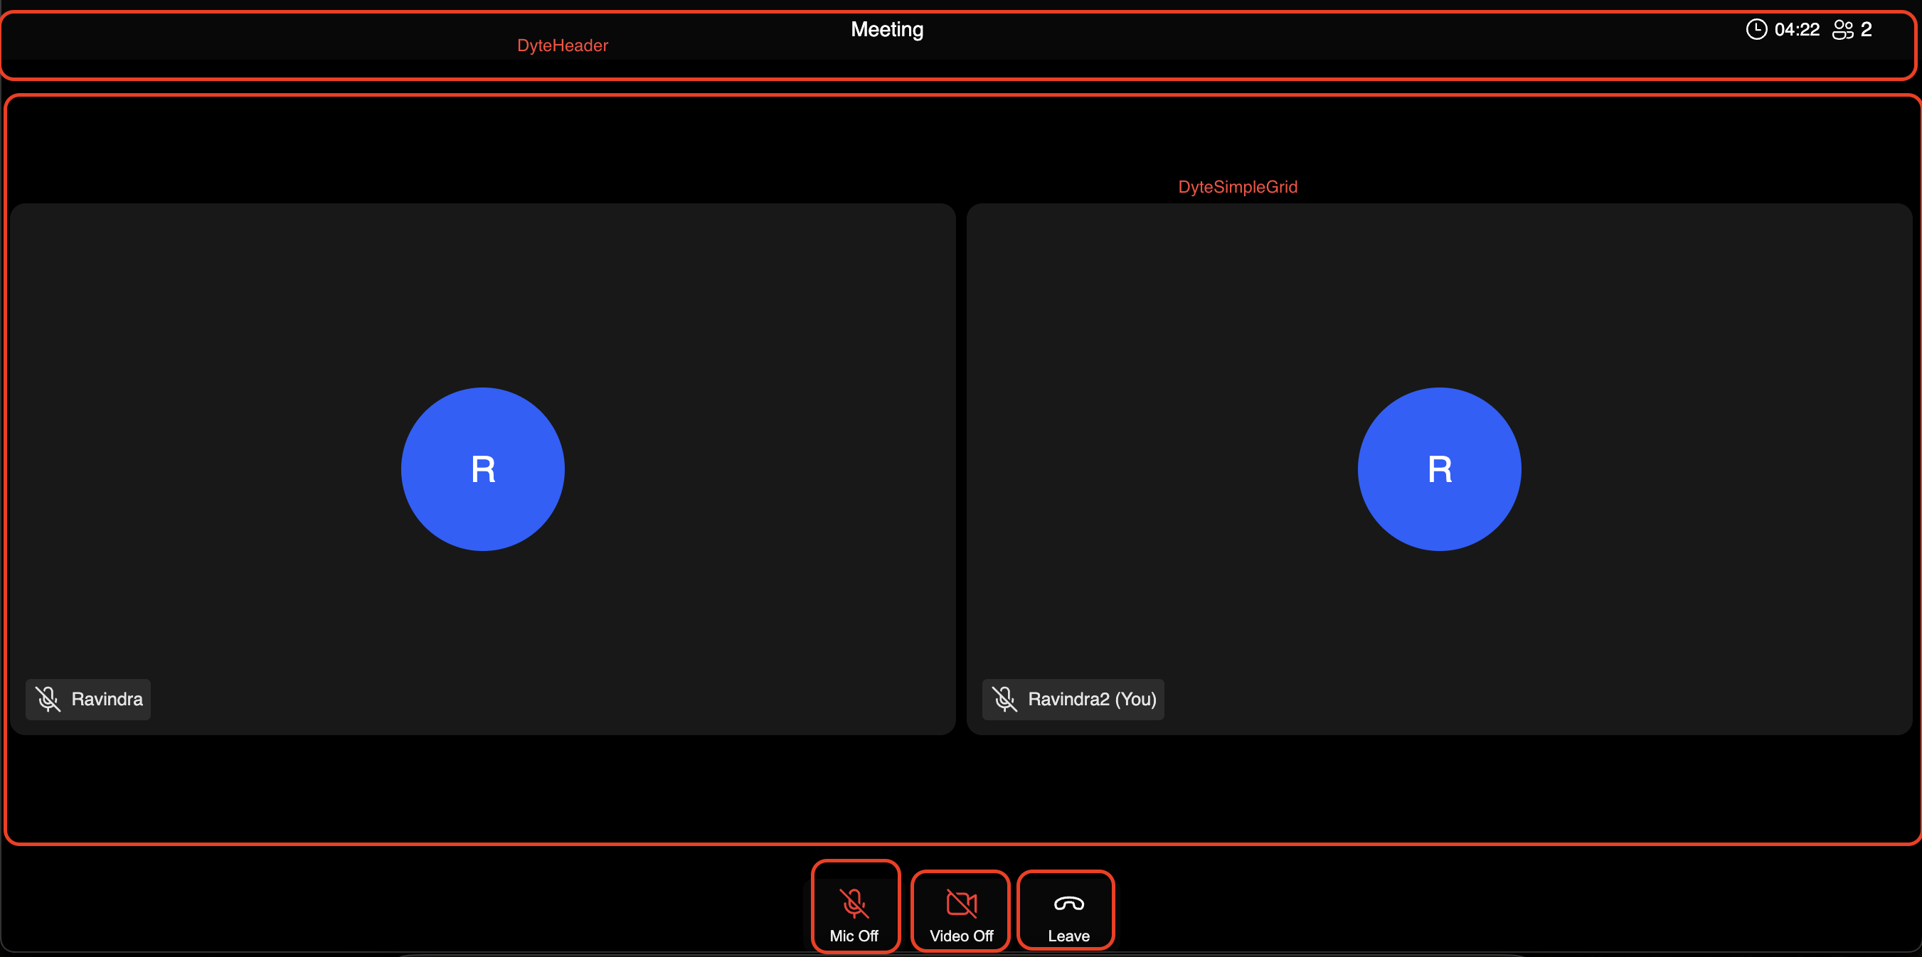Select the avatar circle in Ravindra2's tile
Screen dimensions: 1922x957
(1439, 469)
